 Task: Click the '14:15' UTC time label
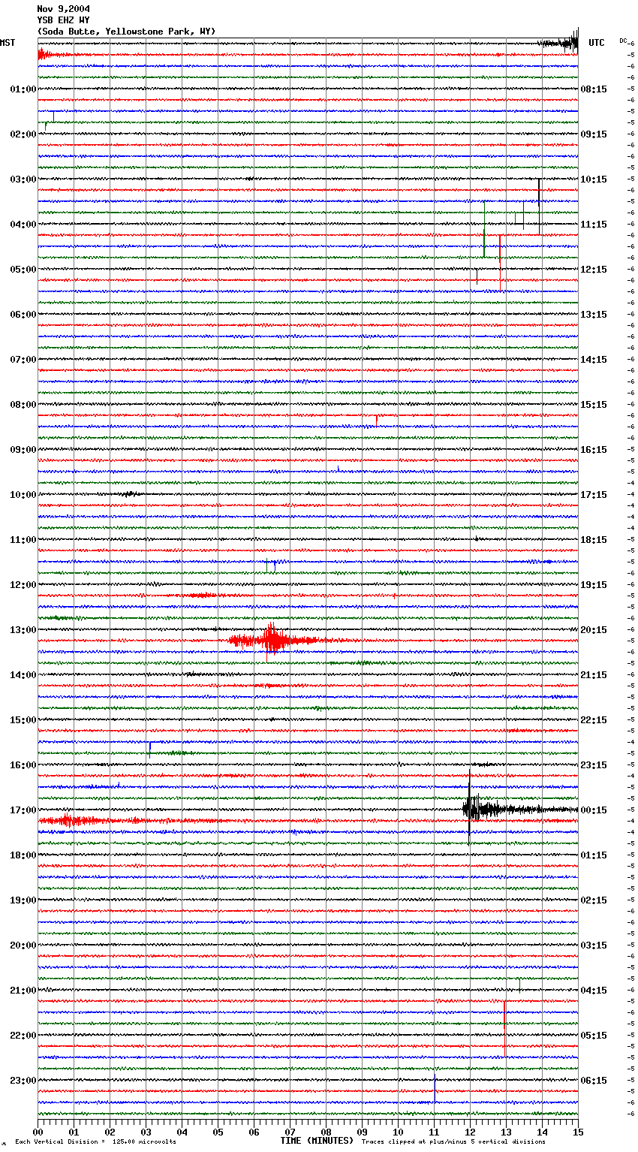[x=594, y=360]
